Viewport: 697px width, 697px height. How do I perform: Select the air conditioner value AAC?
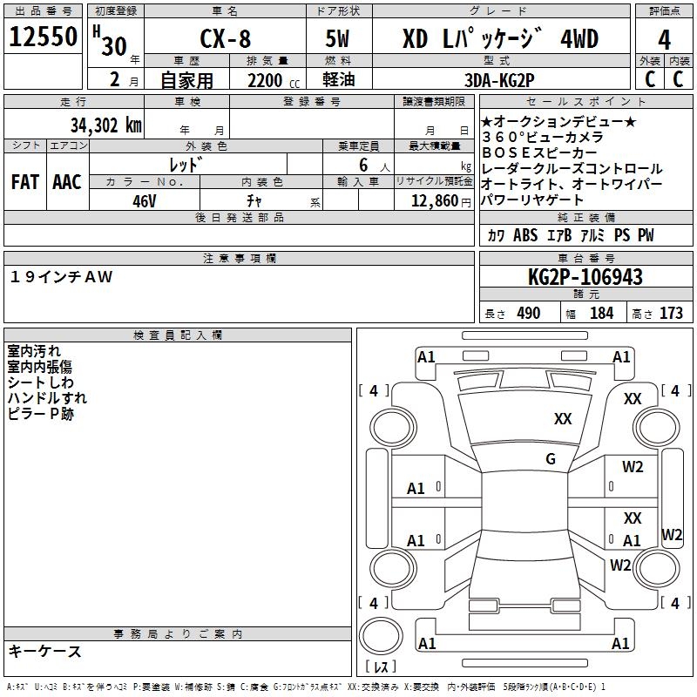[67, 182]
